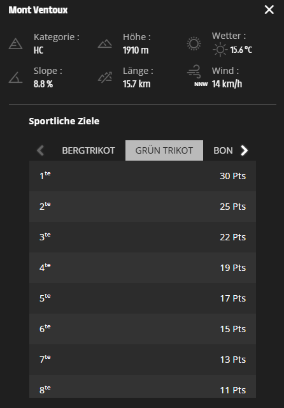This screenshot has height=408, width=284.
Task: Select the 2te row with 25 Pts
Action: (143, 207)
